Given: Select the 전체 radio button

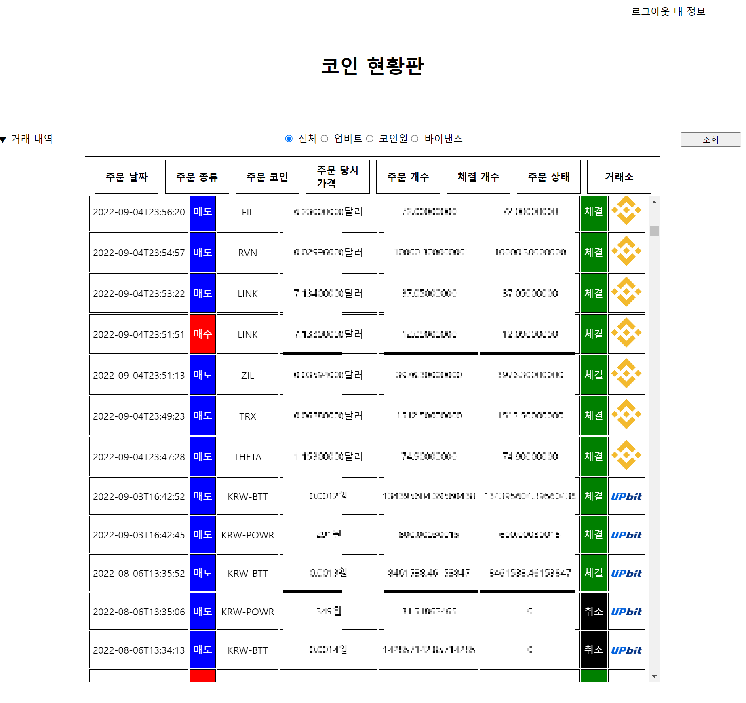Looking at the screenshot, I should point(289,139).
